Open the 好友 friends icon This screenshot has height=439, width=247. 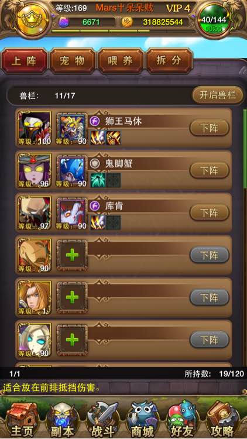click(184, 419)
